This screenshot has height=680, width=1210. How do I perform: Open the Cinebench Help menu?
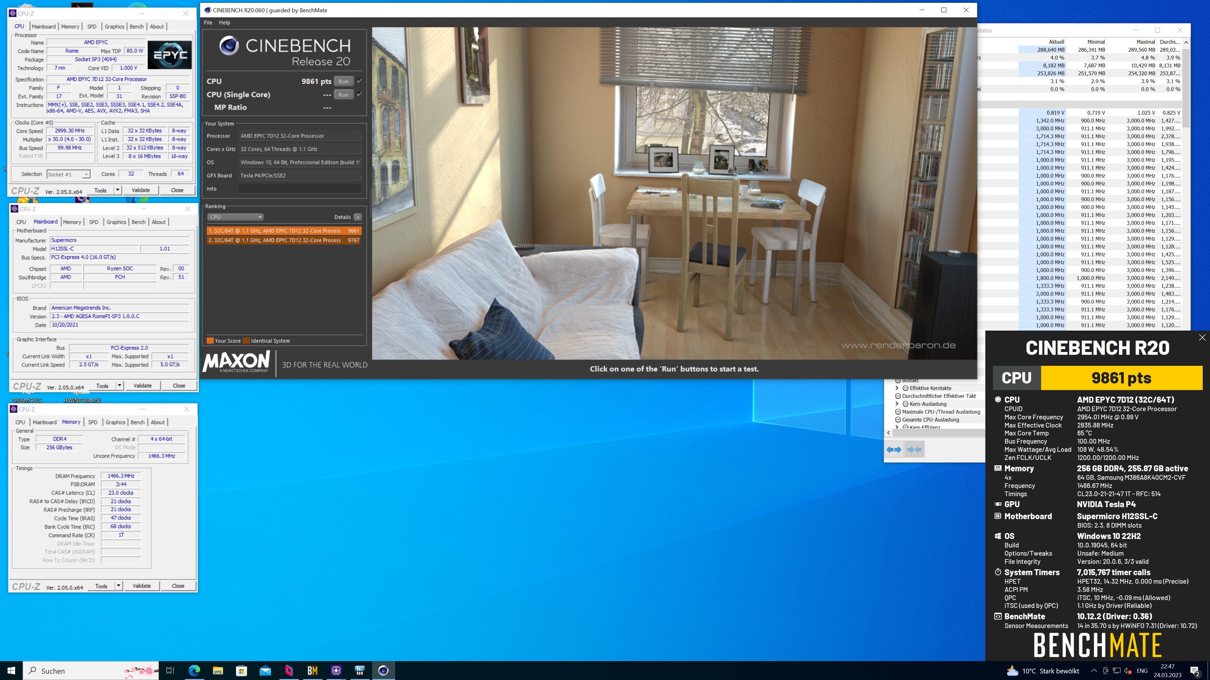click(225, 23)
